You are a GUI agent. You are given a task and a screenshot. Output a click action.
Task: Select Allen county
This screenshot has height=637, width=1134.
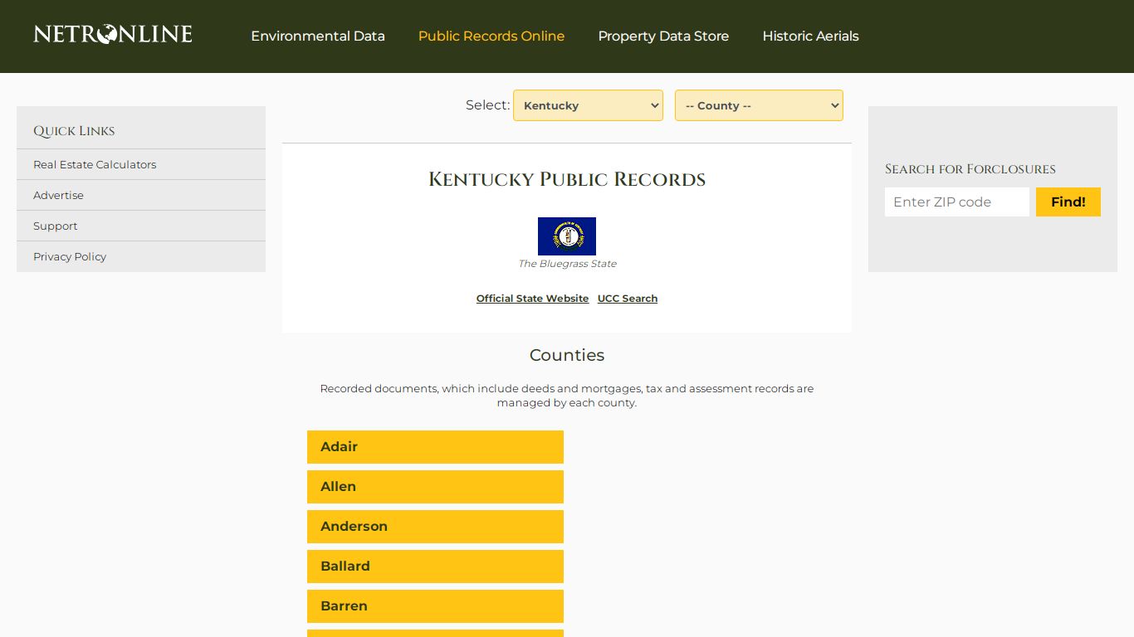pos(435,487)
